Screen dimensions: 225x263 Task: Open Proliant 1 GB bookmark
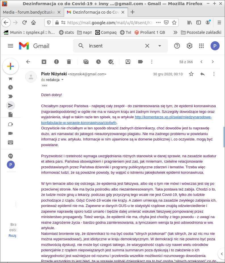[x=150, y=32]
